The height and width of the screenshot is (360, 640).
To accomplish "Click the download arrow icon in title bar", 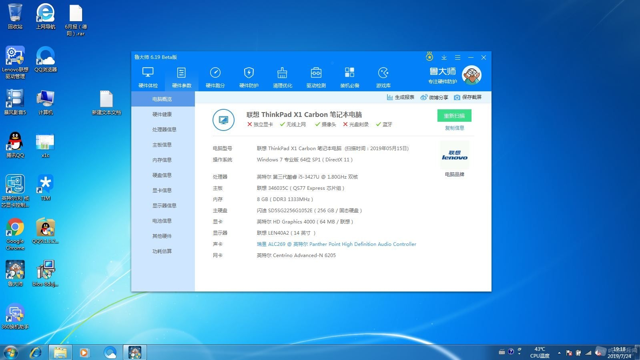I will click(444, 57).
